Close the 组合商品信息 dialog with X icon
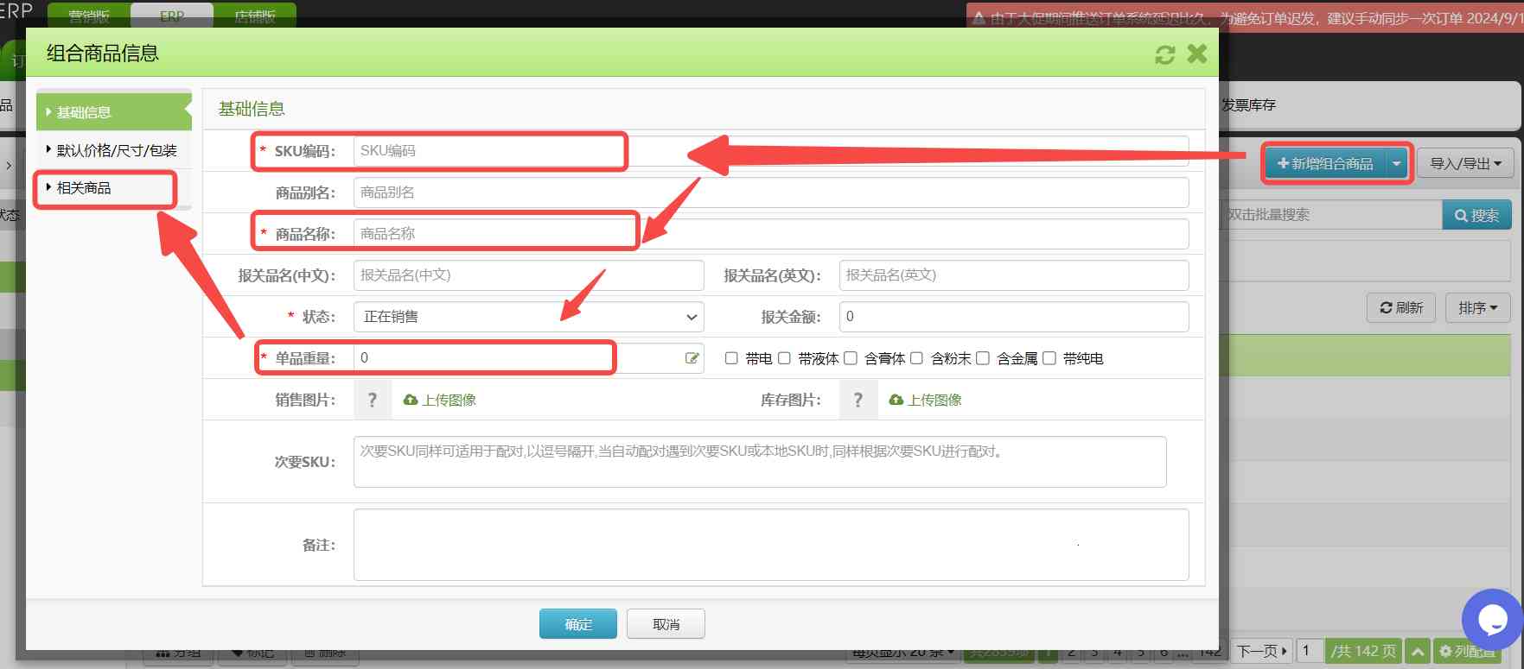The image size is (1524, 669). click(x=1197, y=54)
